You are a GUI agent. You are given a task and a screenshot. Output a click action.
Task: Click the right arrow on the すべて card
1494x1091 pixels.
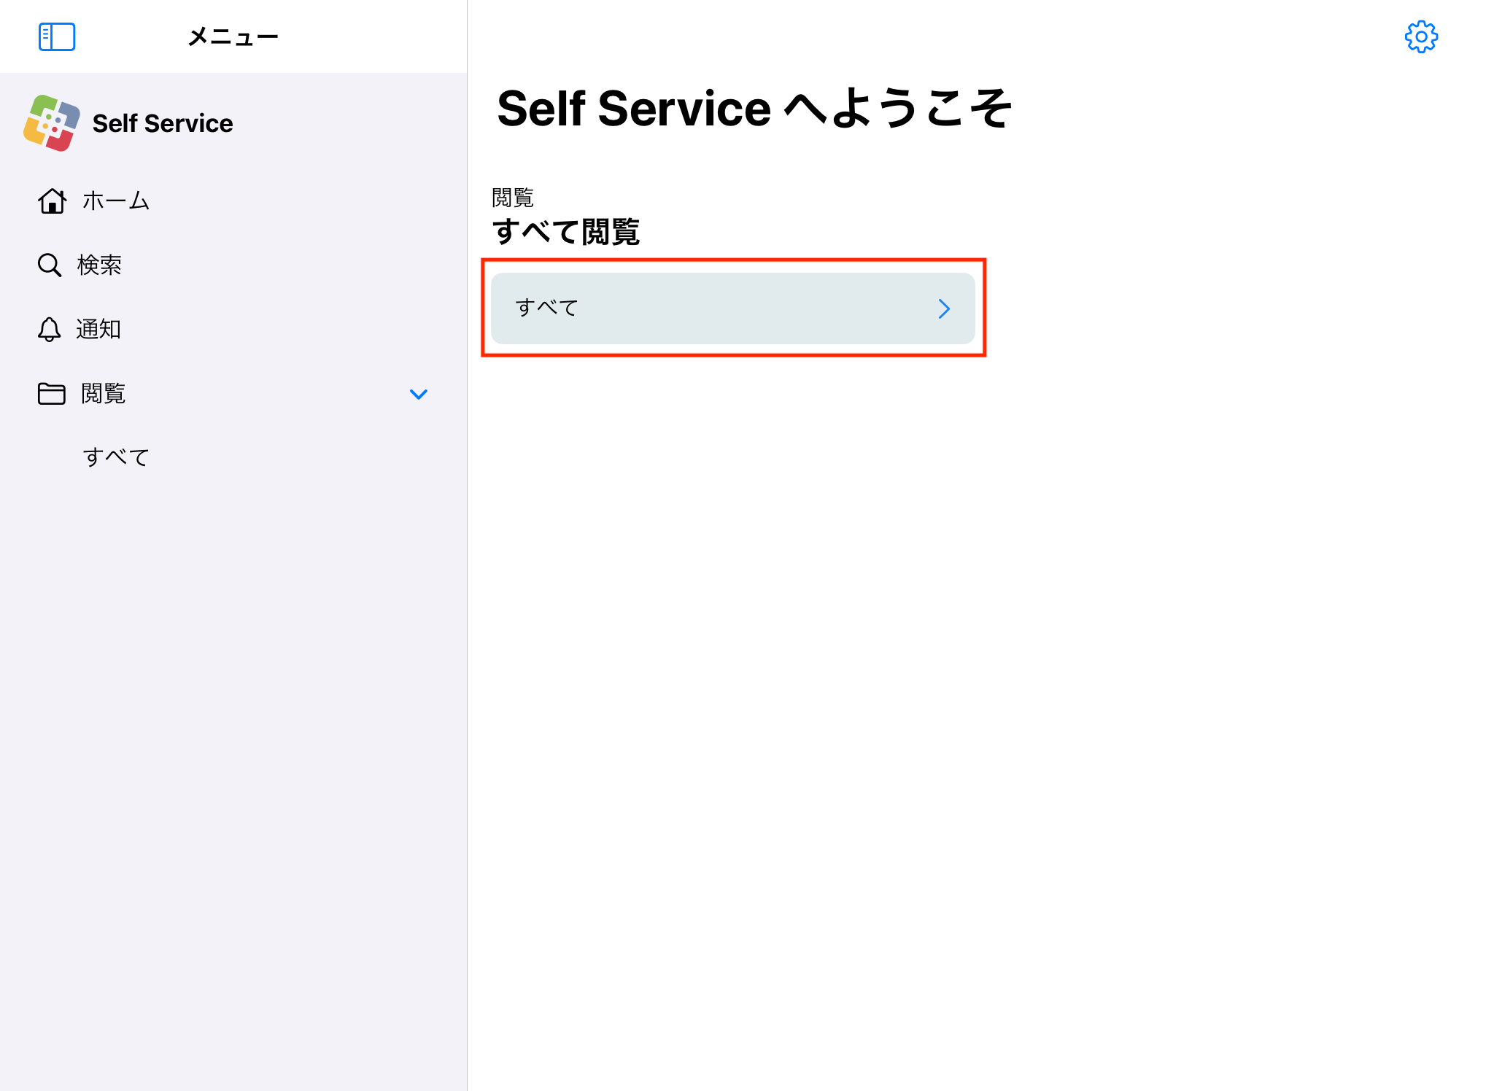tap(944, 308)
